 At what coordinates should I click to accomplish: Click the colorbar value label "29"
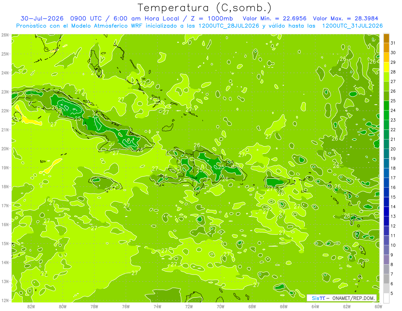(393, 62)
